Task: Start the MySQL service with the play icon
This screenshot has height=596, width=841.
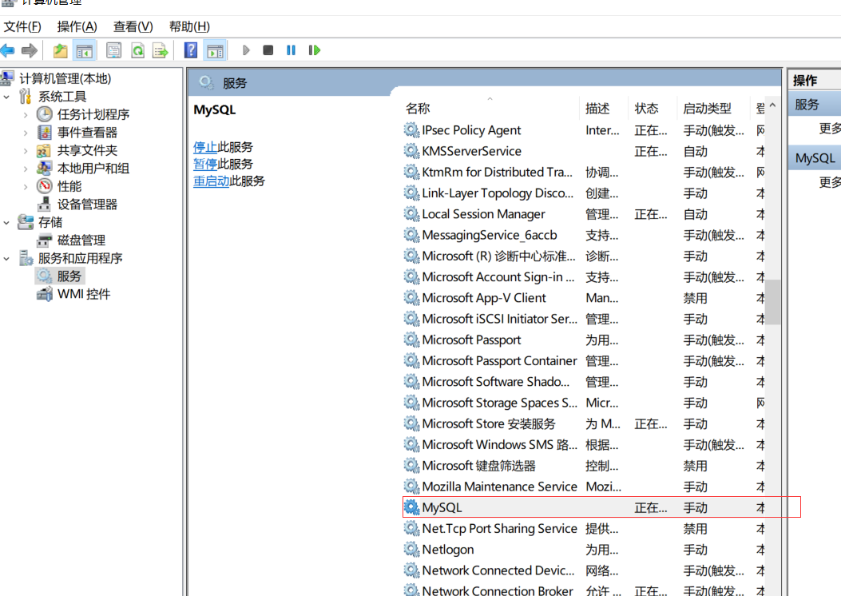Action: [x=246, y=50]
